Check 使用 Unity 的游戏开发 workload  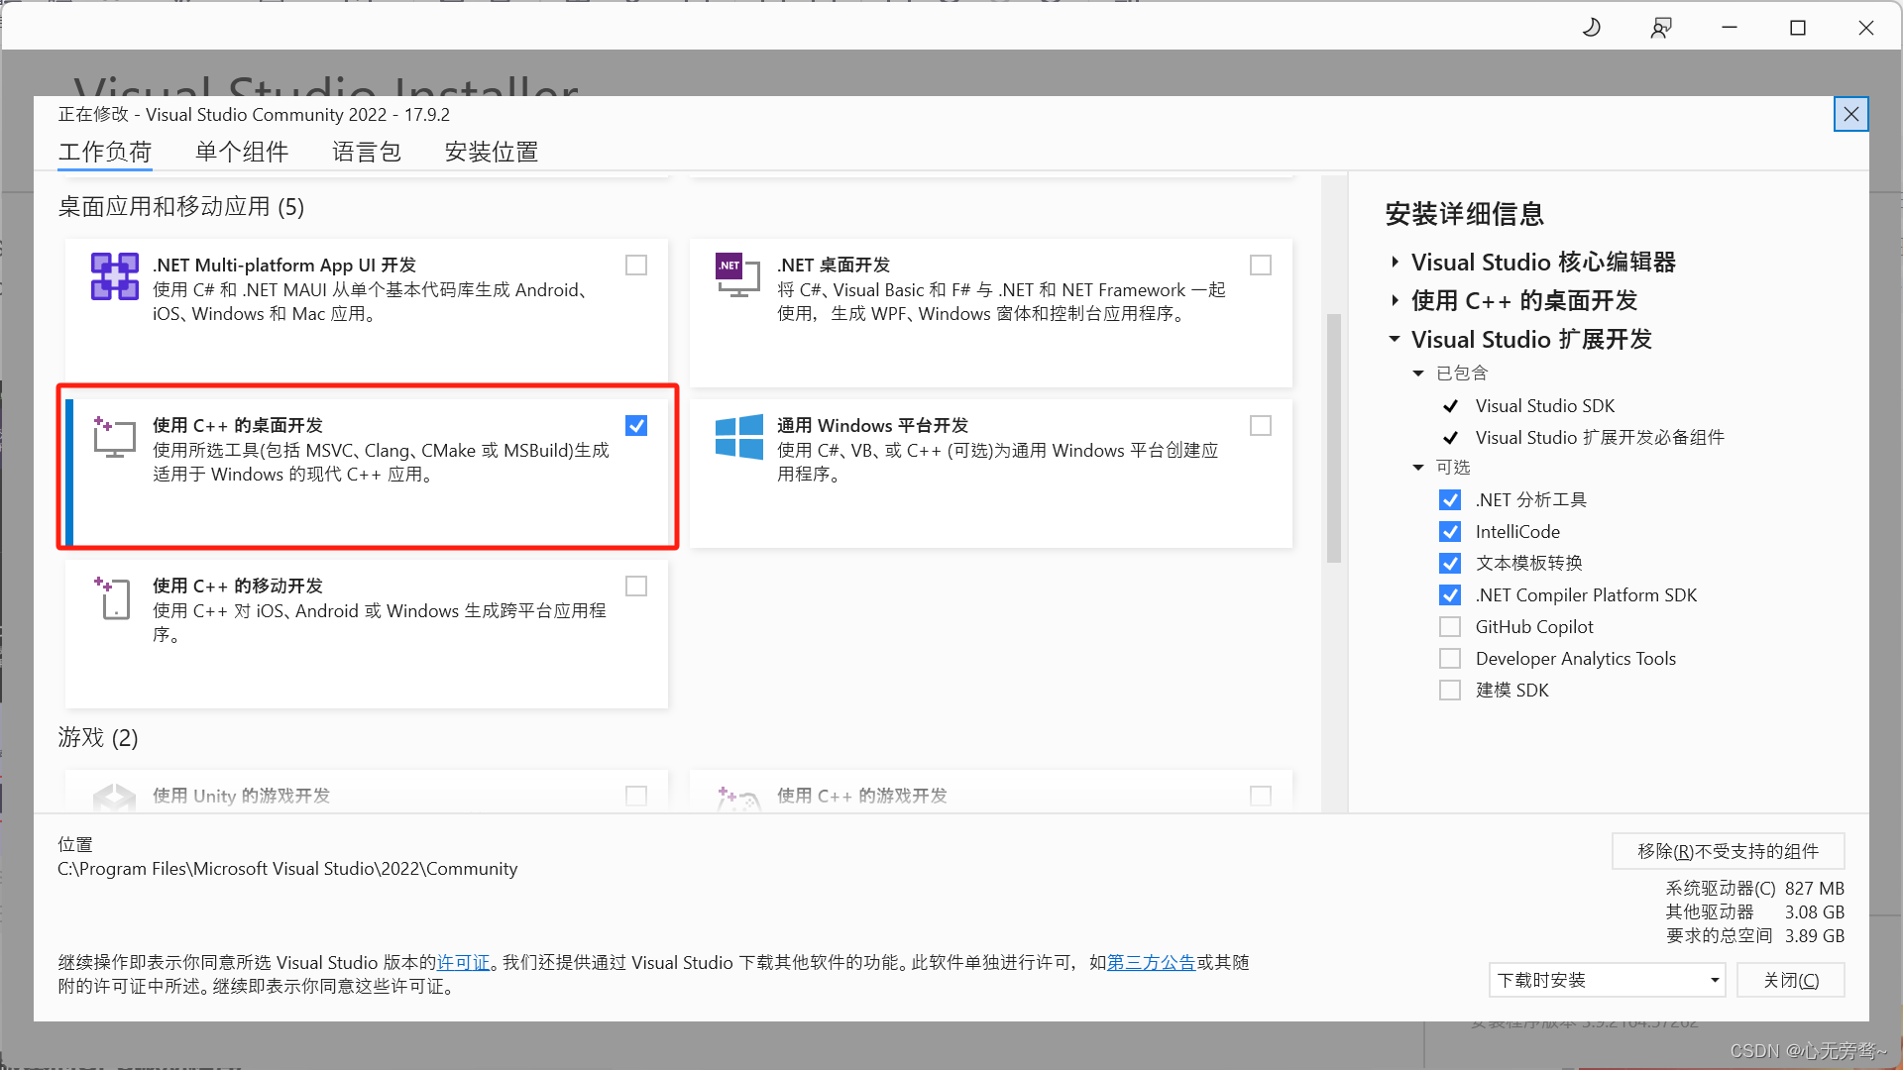[x=636, y=797]
